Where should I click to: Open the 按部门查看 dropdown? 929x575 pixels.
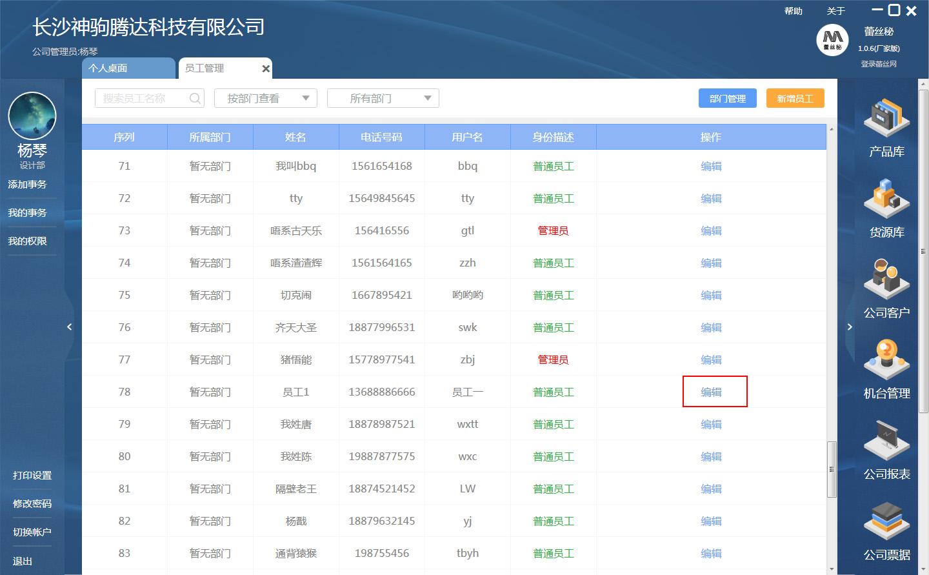266,98
